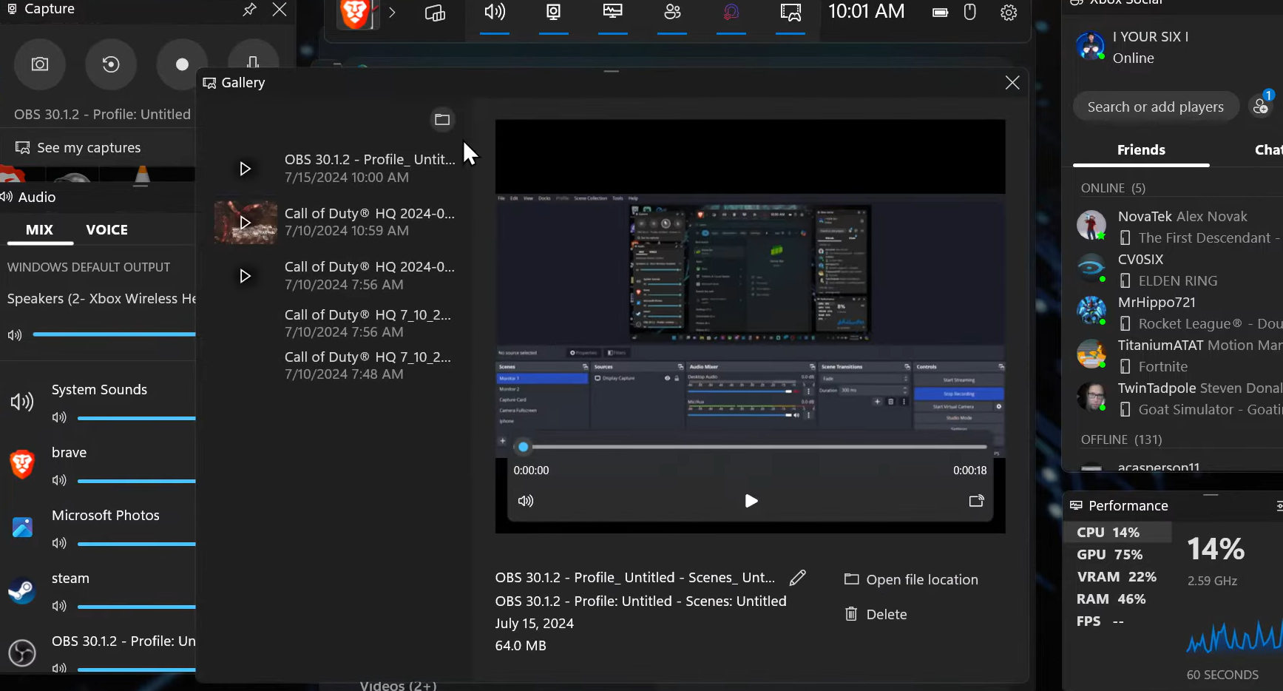1283x691 pixels.
Task: Expand the widget menu chevron next to Brave
Action: tap(392, 13)
